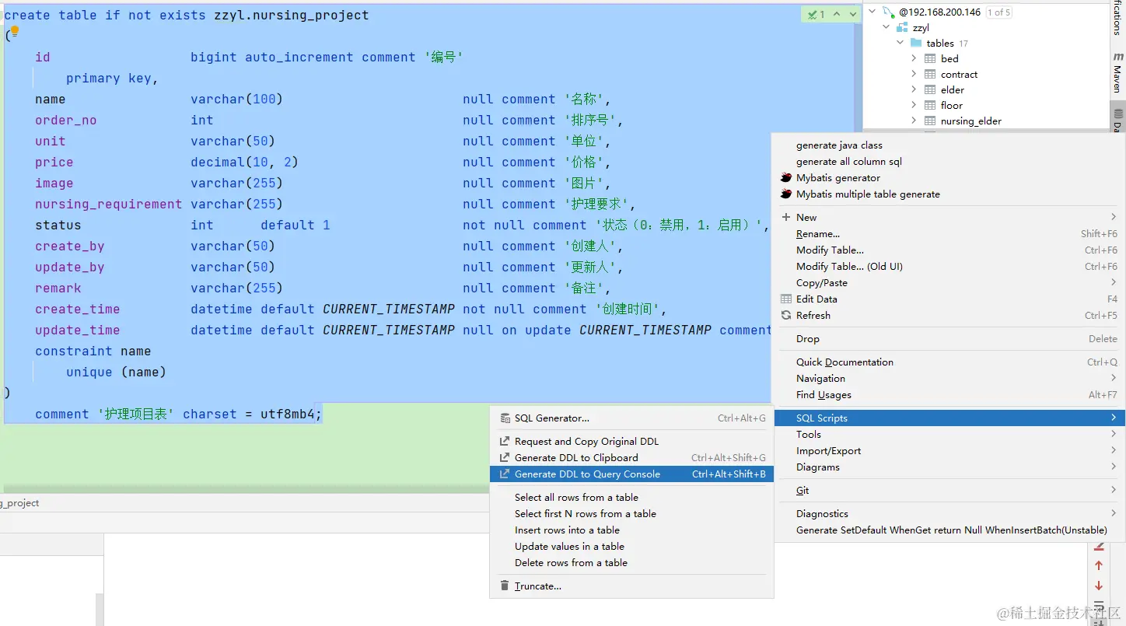
Task: Click 'zzyl.nursing_project' in the create statement
Action: tap(292, 16)
